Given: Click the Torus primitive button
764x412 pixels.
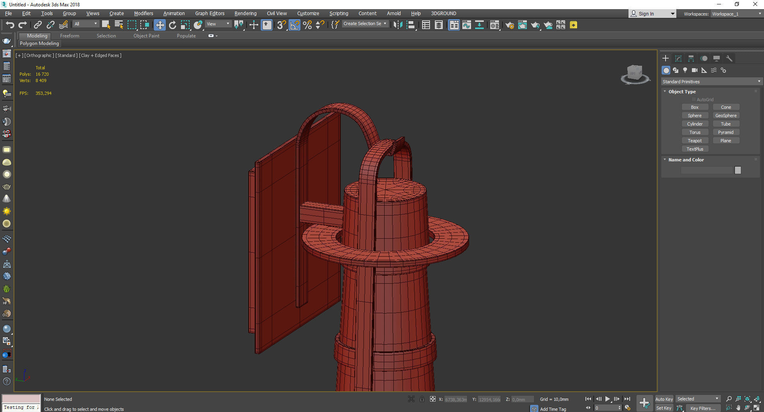Looking at the screenshot, I should pos(695,132).
